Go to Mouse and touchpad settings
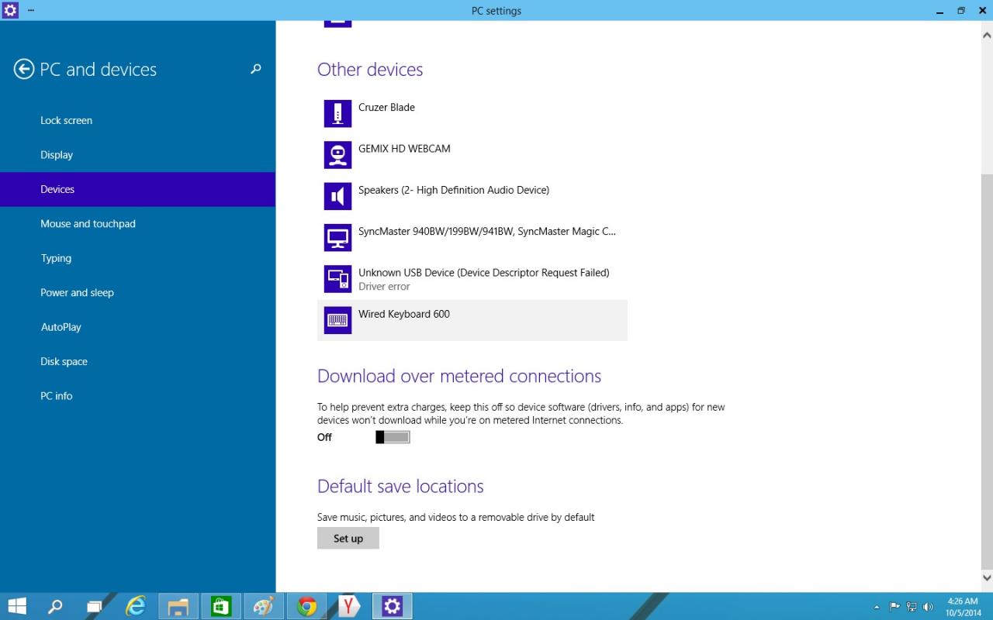Screen dimensions: 993x620 [x=88, y=224]
